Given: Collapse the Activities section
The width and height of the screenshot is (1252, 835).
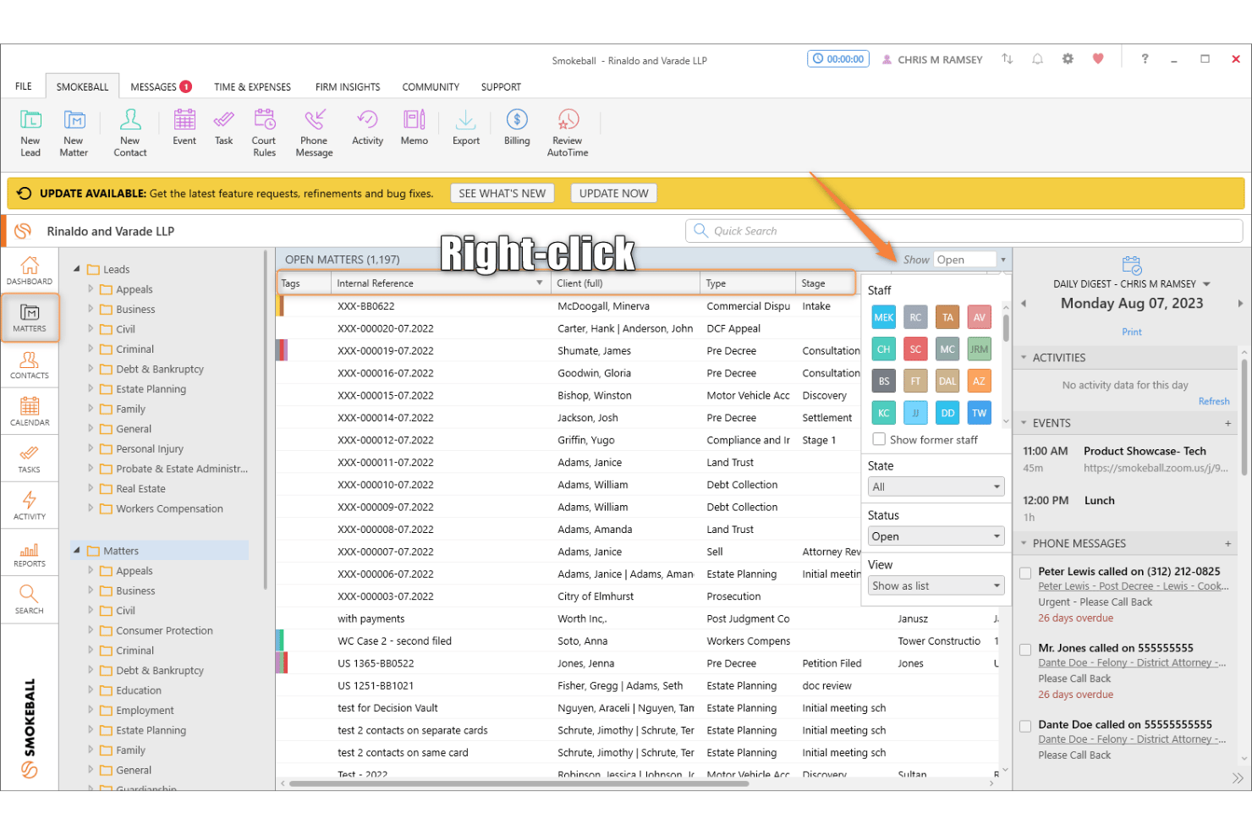Looking at the screenshot, I should [x=1024, y=357].
